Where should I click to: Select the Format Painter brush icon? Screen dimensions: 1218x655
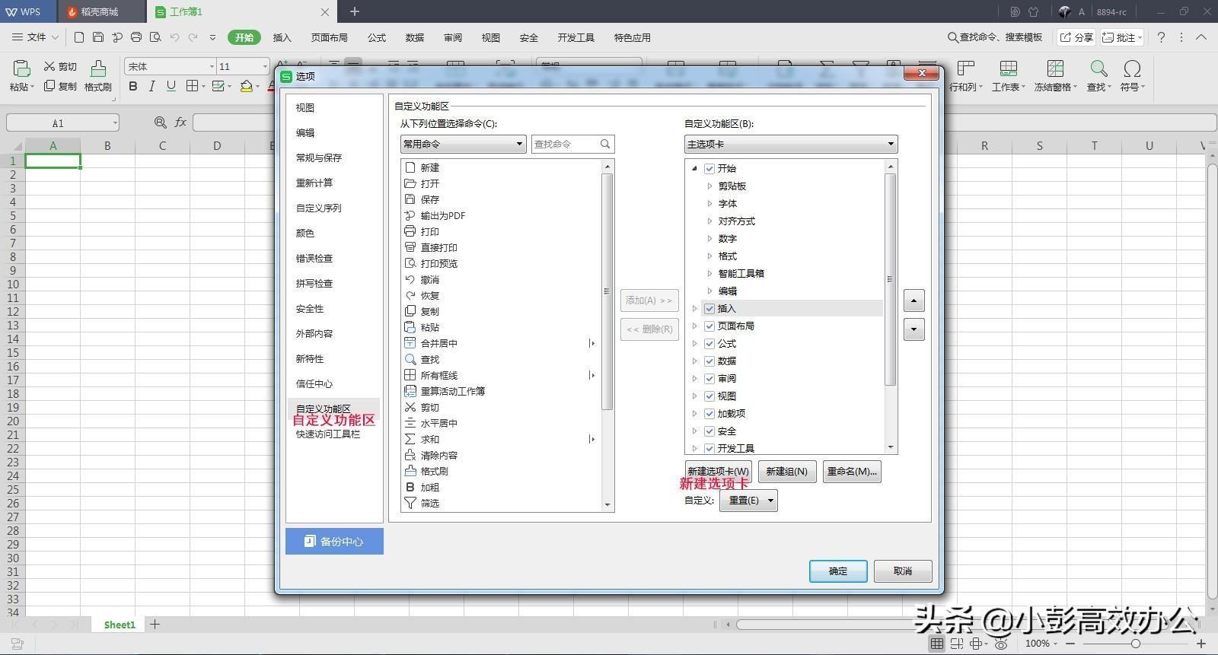(x=98, y=69)
